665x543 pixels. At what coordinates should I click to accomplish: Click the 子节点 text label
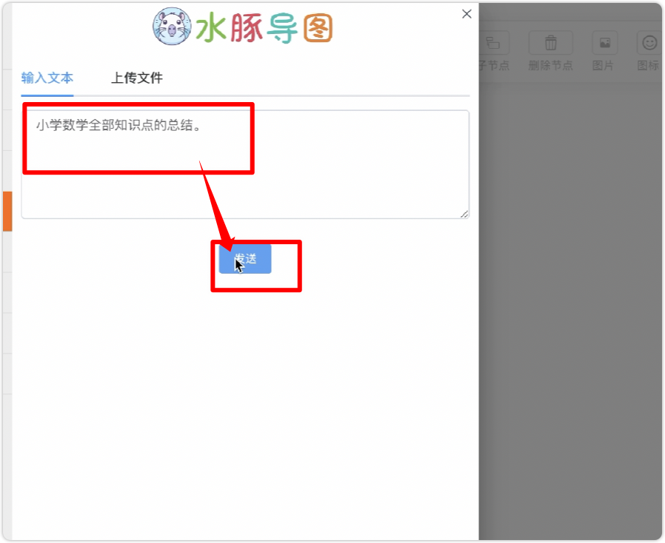[495, 66]
